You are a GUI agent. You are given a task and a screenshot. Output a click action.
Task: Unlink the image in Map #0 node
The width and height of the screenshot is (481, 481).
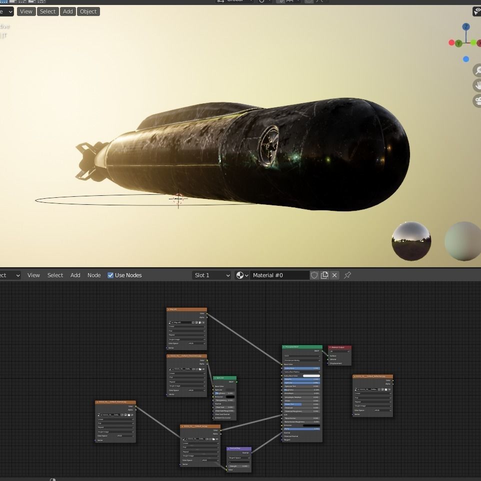tap(203, 322)
